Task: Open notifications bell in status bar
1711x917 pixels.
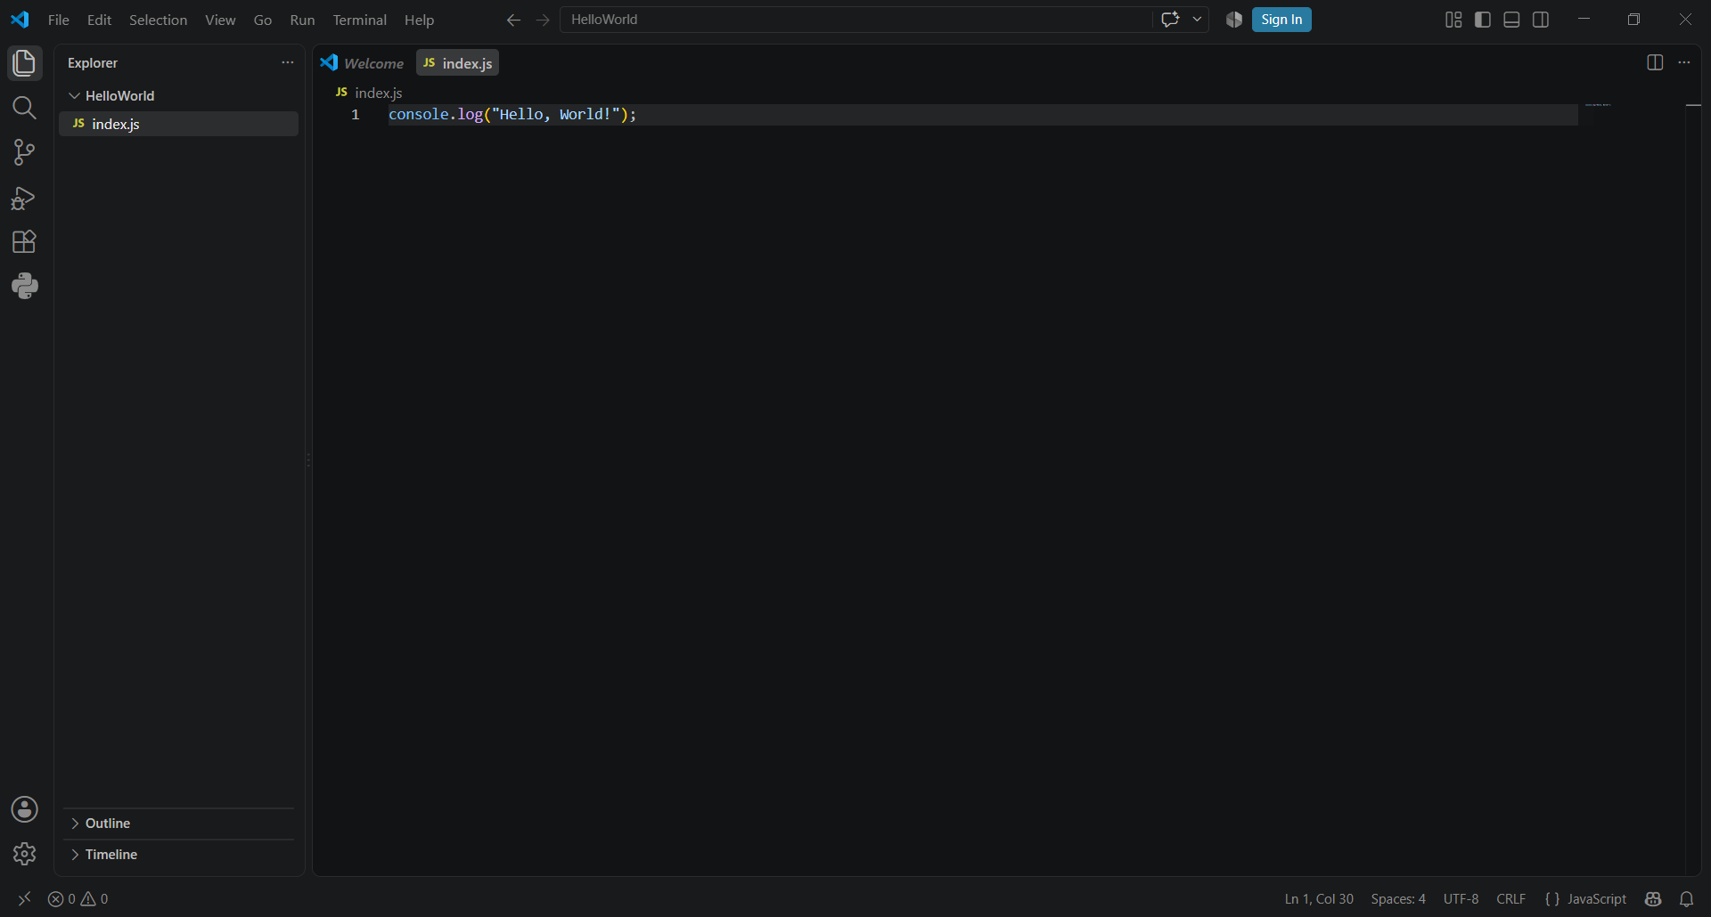Action: pos(1686,899)
